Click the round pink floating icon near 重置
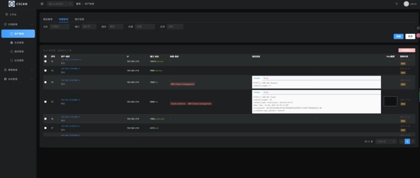This screenshot has height=178, width=420. coord(418,35)
